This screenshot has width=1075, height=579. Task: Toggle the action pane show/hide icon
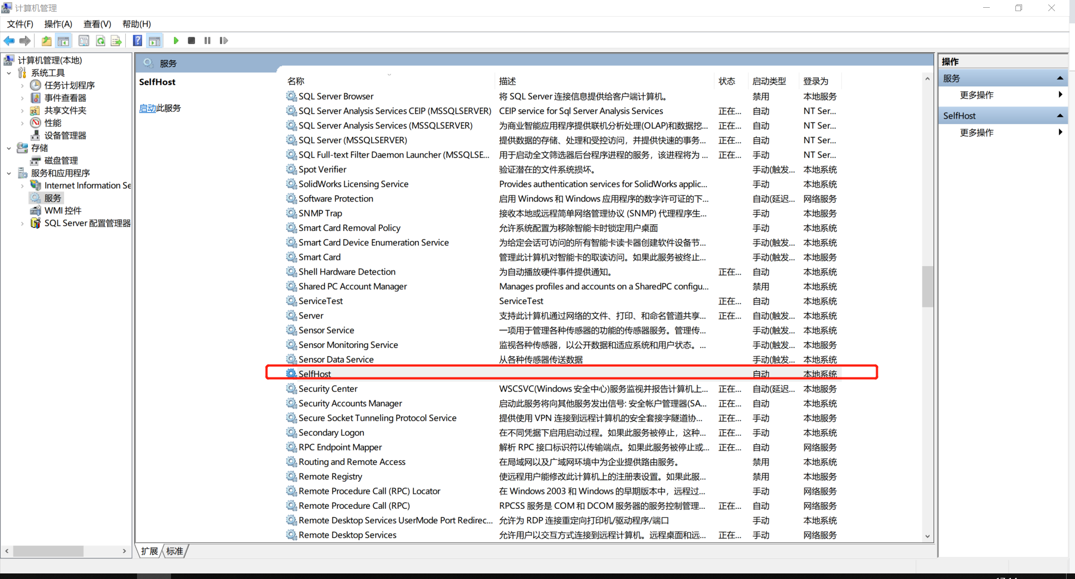pos(154,40)
